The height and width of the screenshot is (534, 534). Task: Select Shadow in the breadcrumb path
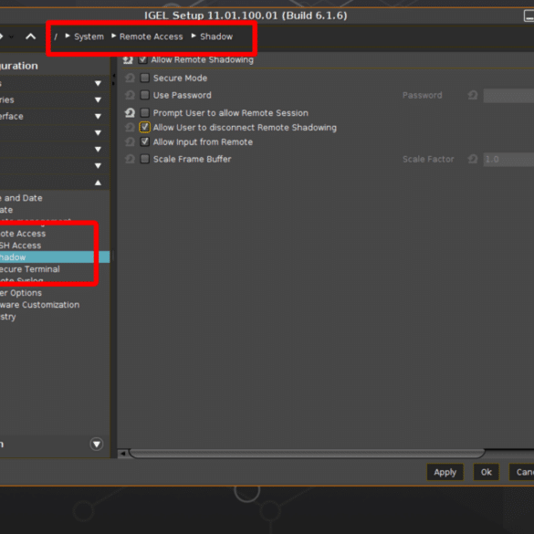coord(216,37)
